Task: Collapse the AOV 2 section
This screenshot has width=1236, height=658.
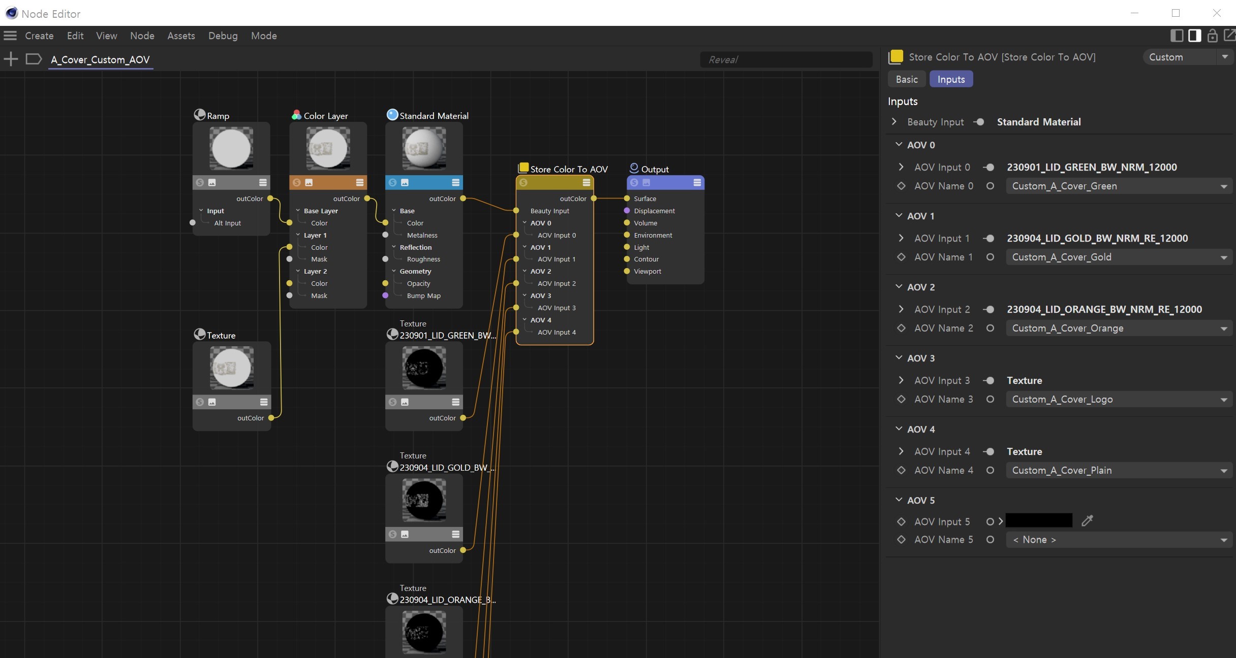Action: [x=899, y=287]
